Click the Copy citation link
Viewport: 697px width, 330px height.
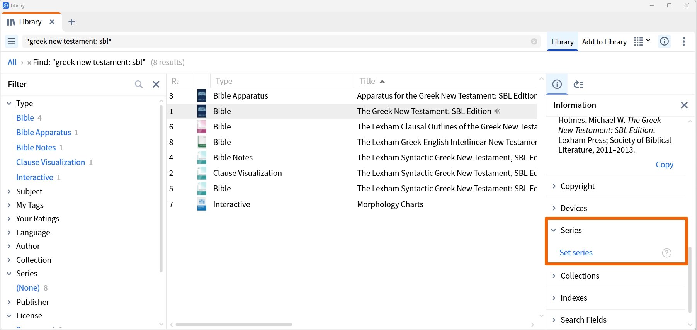[x=665, y=165]
